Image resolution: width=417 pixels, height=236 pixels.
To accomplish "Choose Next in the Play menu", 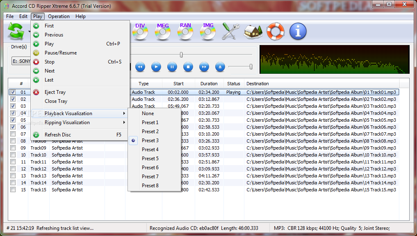I will pos(80,71).
